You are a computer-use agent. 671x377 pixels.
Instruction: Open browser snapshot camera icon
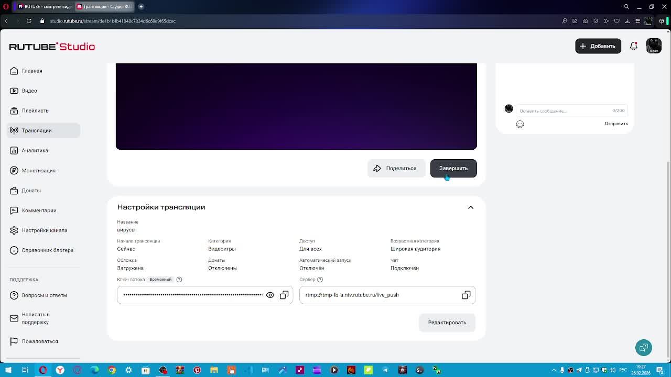click(586, 21)
